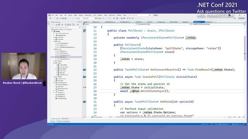Click the Reuben Bond webcam thumbnail

[x=24, y=66]
